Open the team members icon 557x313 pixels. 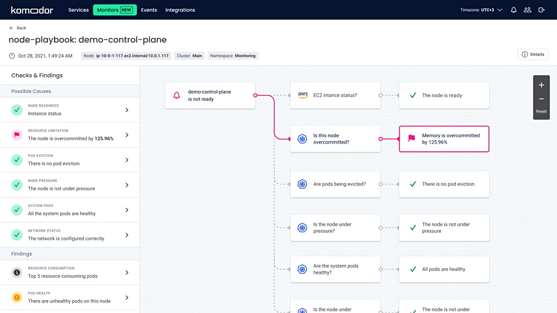point(528,10)
